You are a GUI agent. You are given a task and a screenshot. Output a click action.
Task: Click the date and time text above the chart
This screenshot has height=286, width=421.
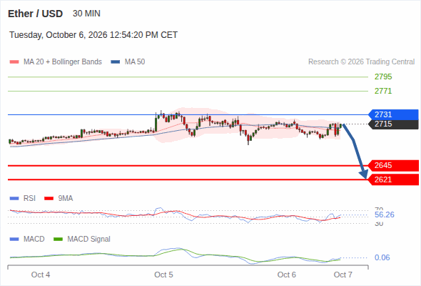[93, 35]
